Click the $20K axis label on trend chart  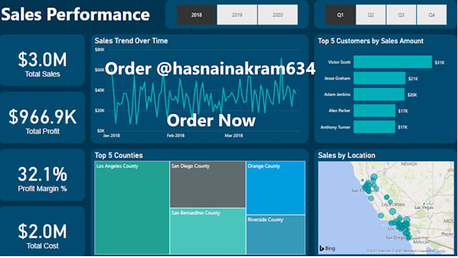100,110
